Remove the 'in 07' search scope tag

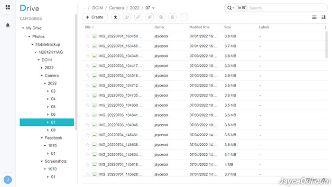pos(242,8)
